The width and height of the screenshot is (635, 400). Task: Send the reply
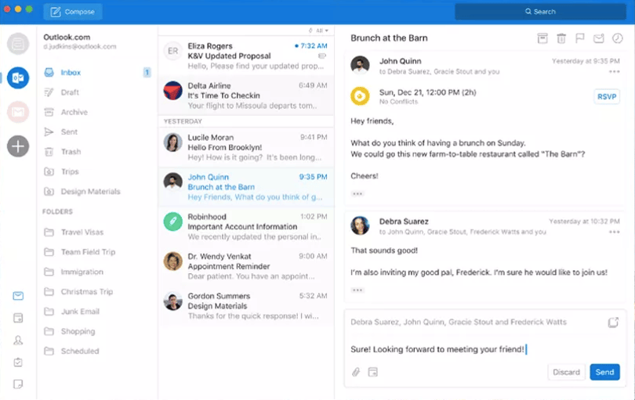(x=604, y=372)
